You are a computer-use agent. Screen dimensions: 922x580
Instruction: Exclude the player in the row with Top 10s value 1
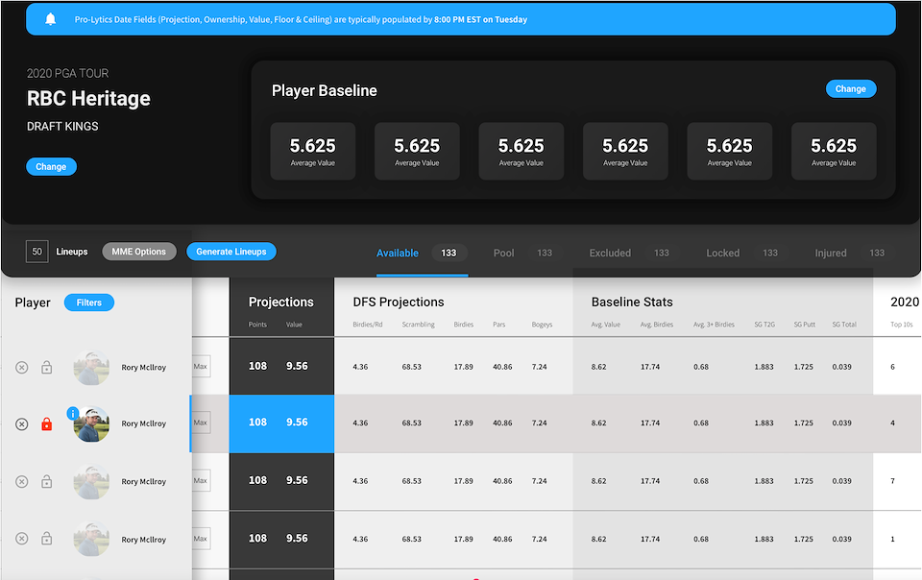pos(22,539)
